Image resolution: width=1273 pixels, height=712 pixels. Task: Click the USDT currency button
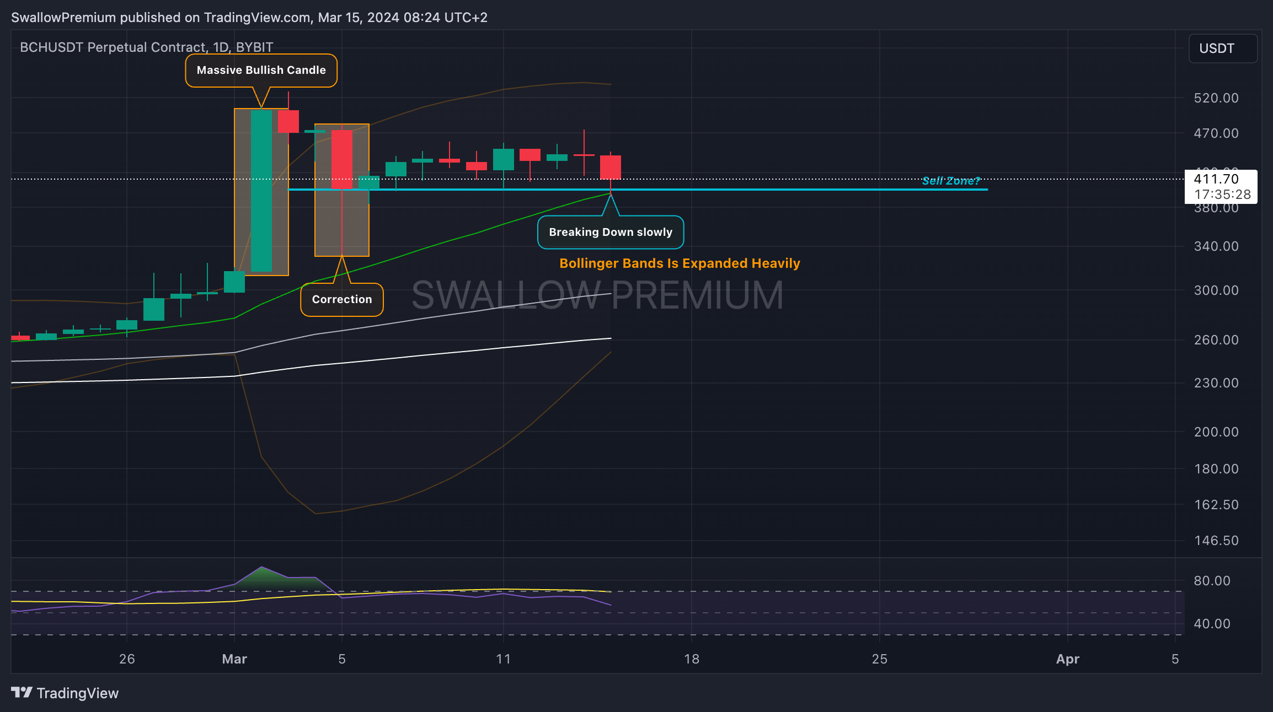pyautogui.click(x=1223, y=48)
